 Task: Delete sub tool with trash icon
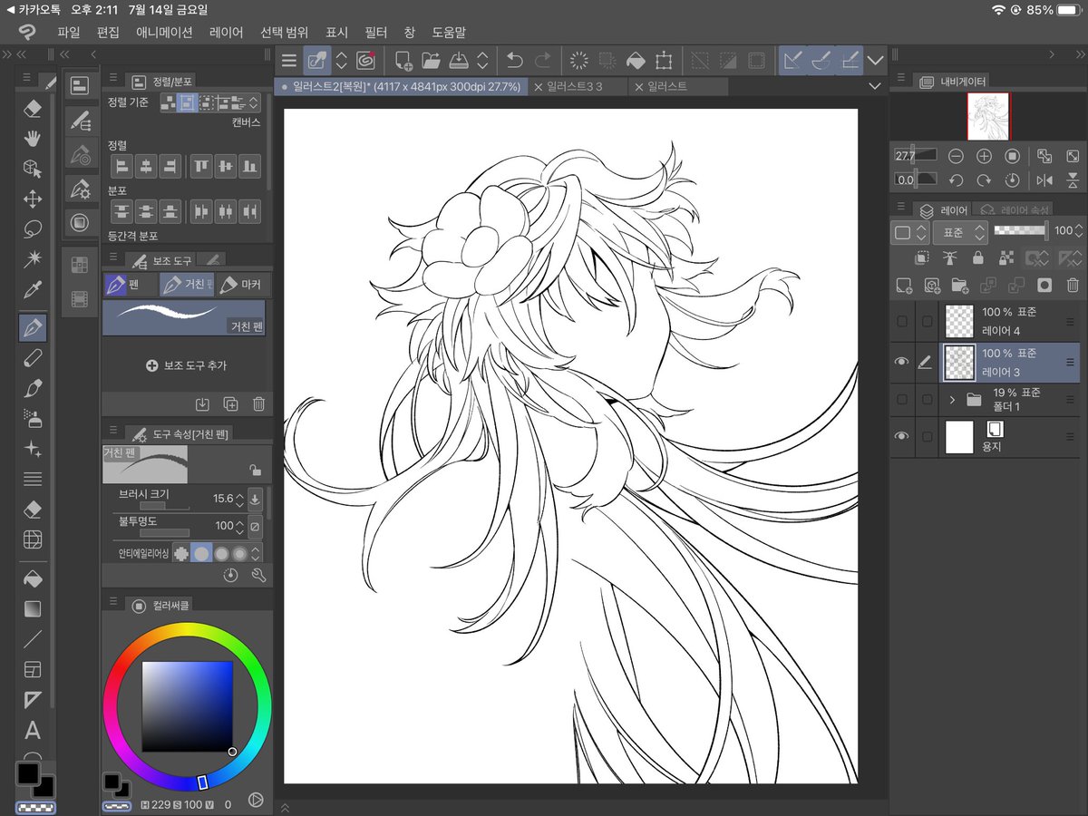pos(258,404)
